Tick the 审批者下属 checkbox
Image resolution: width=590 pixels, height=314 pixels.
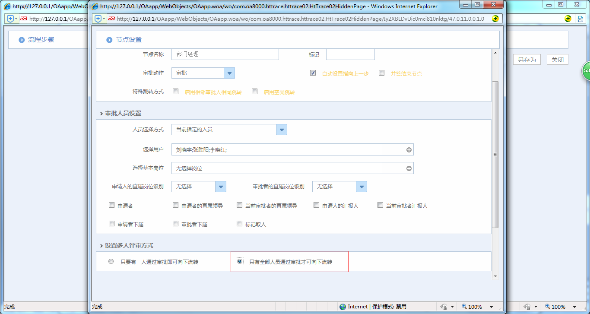coord(175,224)
